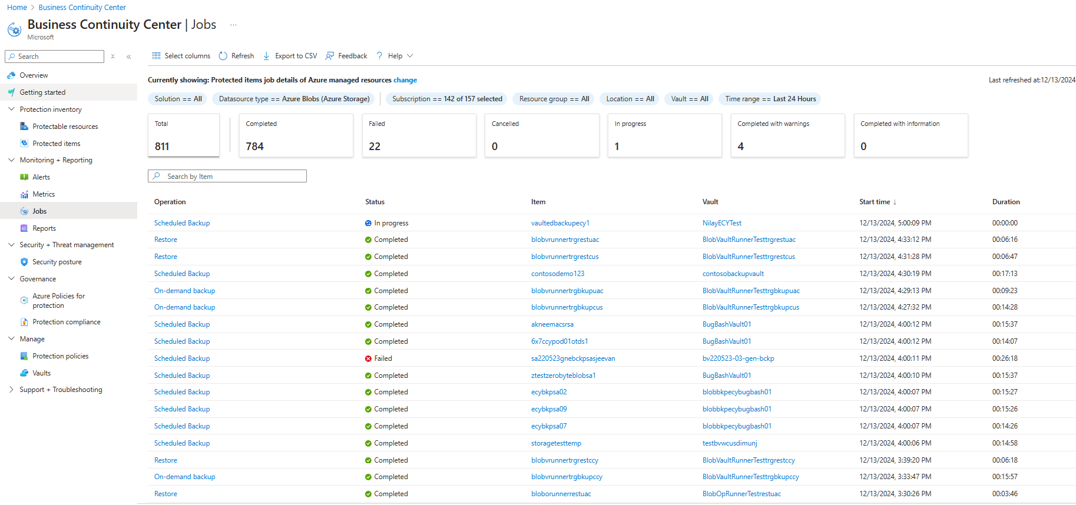Select the Completed with warnings tile
Viewport: 1076px width, 505px height.
click(788, 135)
